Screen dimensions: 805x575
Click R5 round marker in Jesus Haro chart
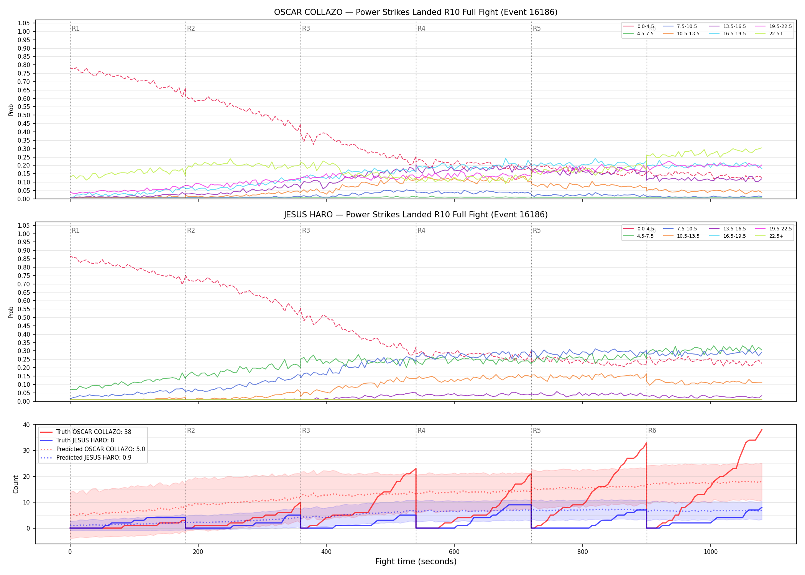click(537, 230)
